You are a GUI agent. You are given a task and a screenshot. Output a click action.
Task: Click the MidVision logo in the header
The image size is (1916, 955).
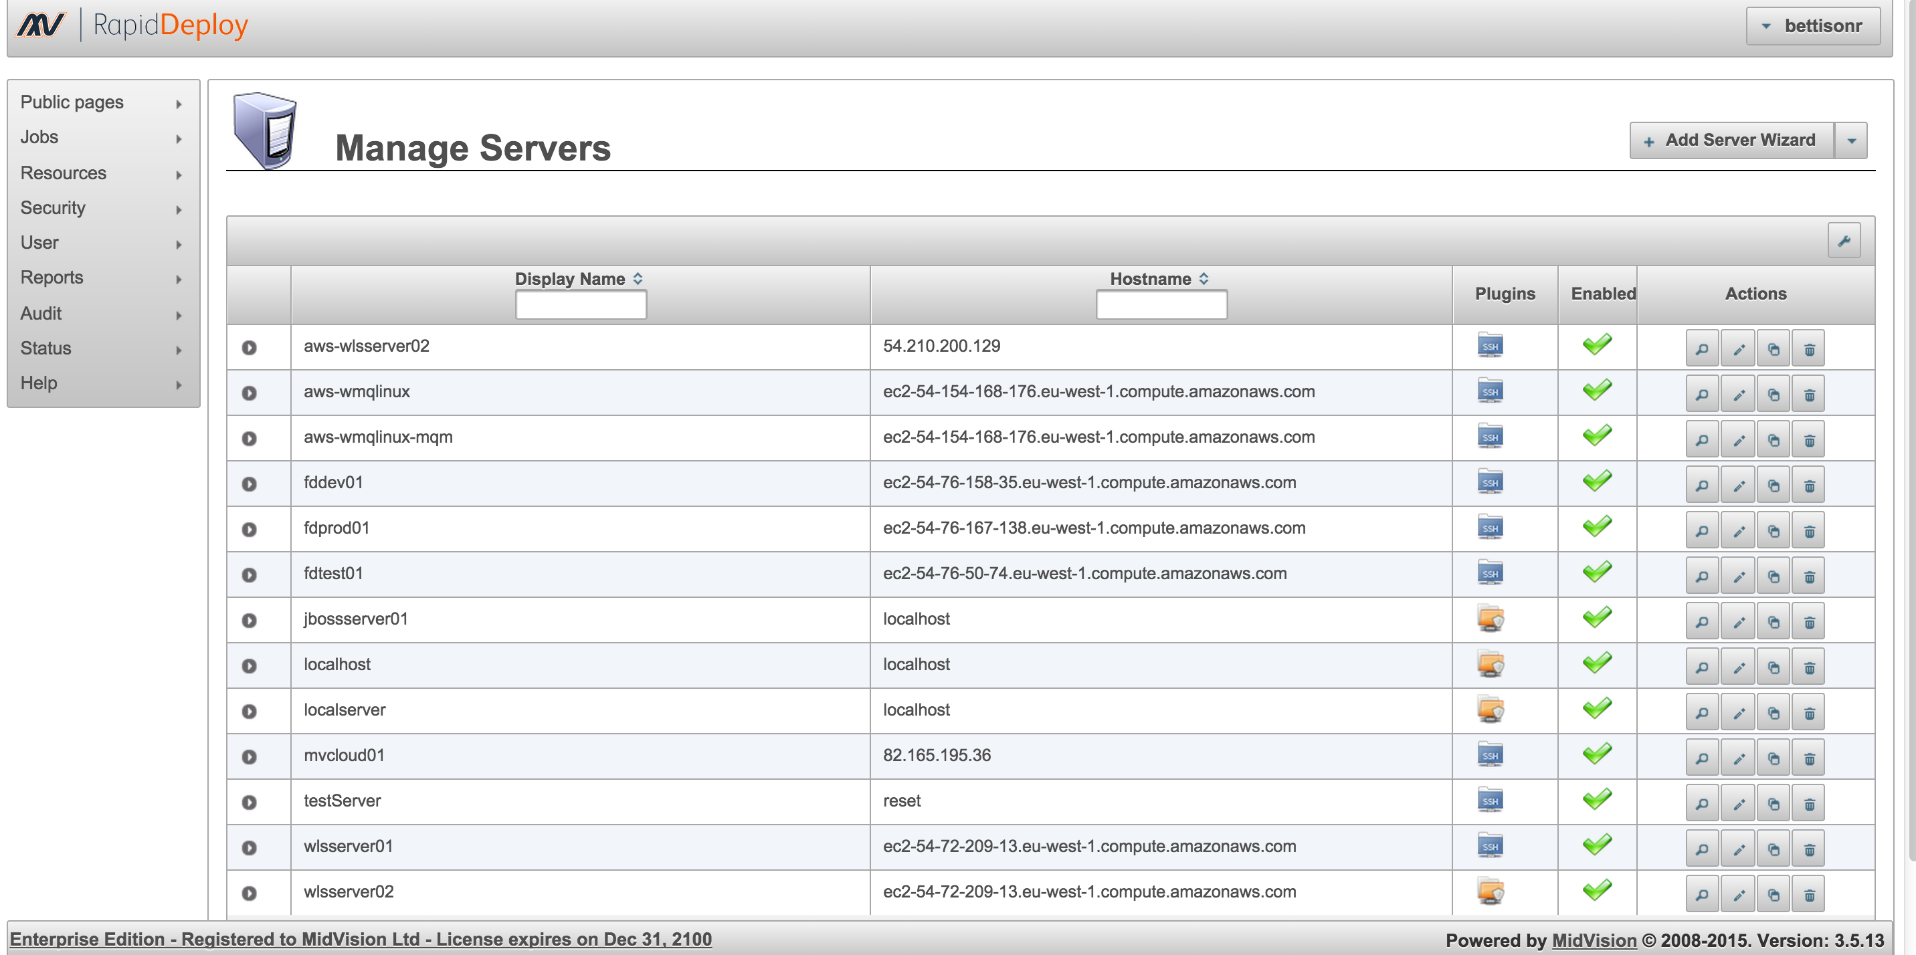pyautogui.click(x=41, y=25)
